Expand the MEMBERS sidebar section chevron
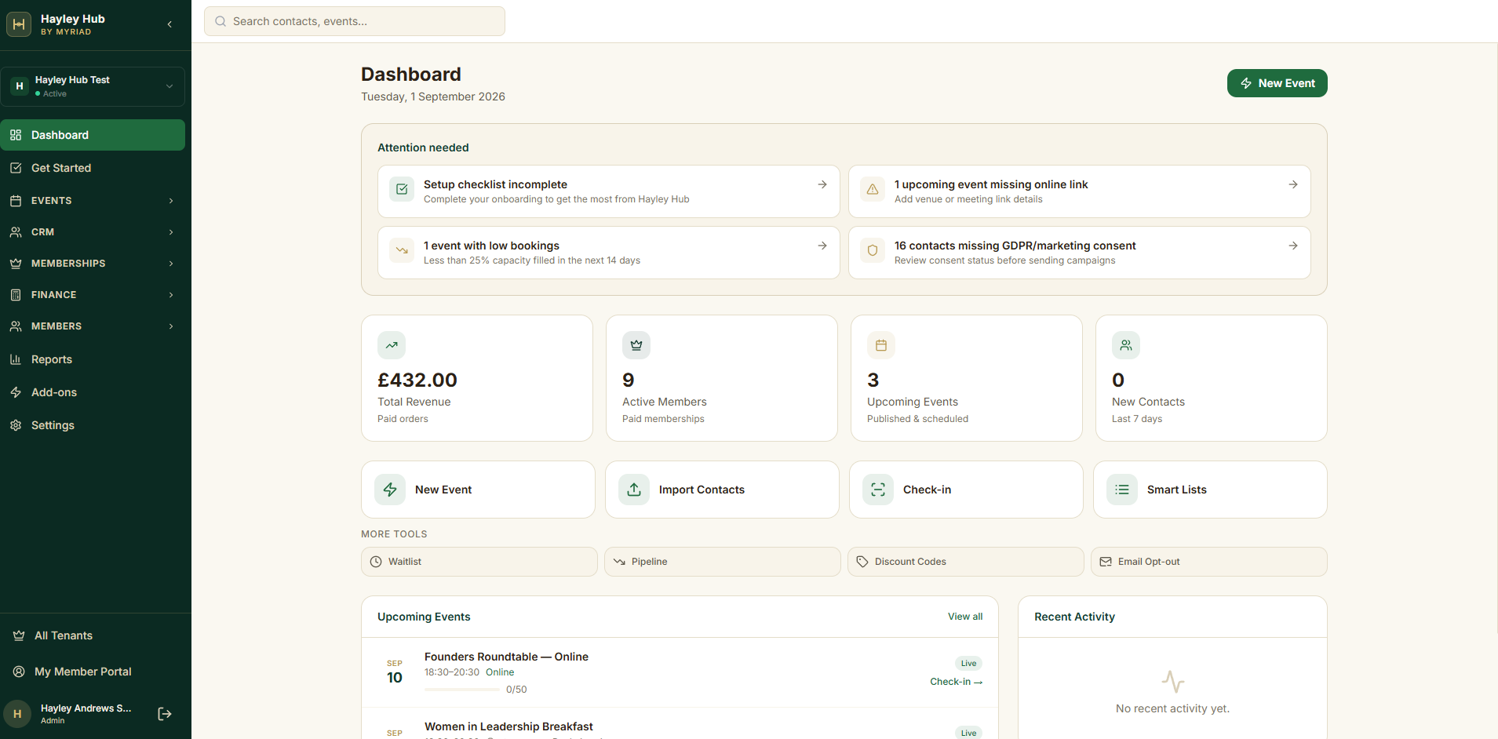Screen dimensions: 1498x739 pos(171,326)
